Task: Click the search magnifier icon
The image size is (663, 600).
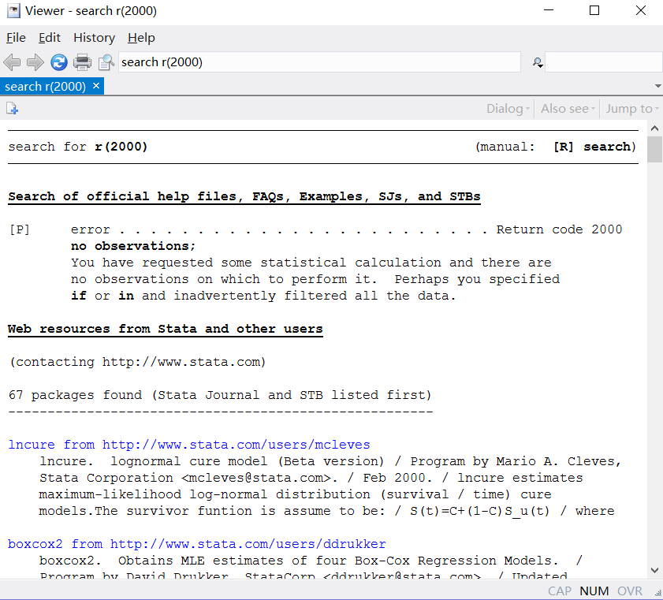Action: pos(538,62)
